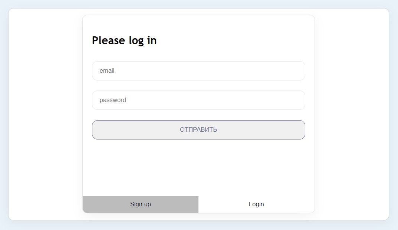Place cursor in the password field
Viewport: 398px width, 230px height.
click(x=198, y=100)
